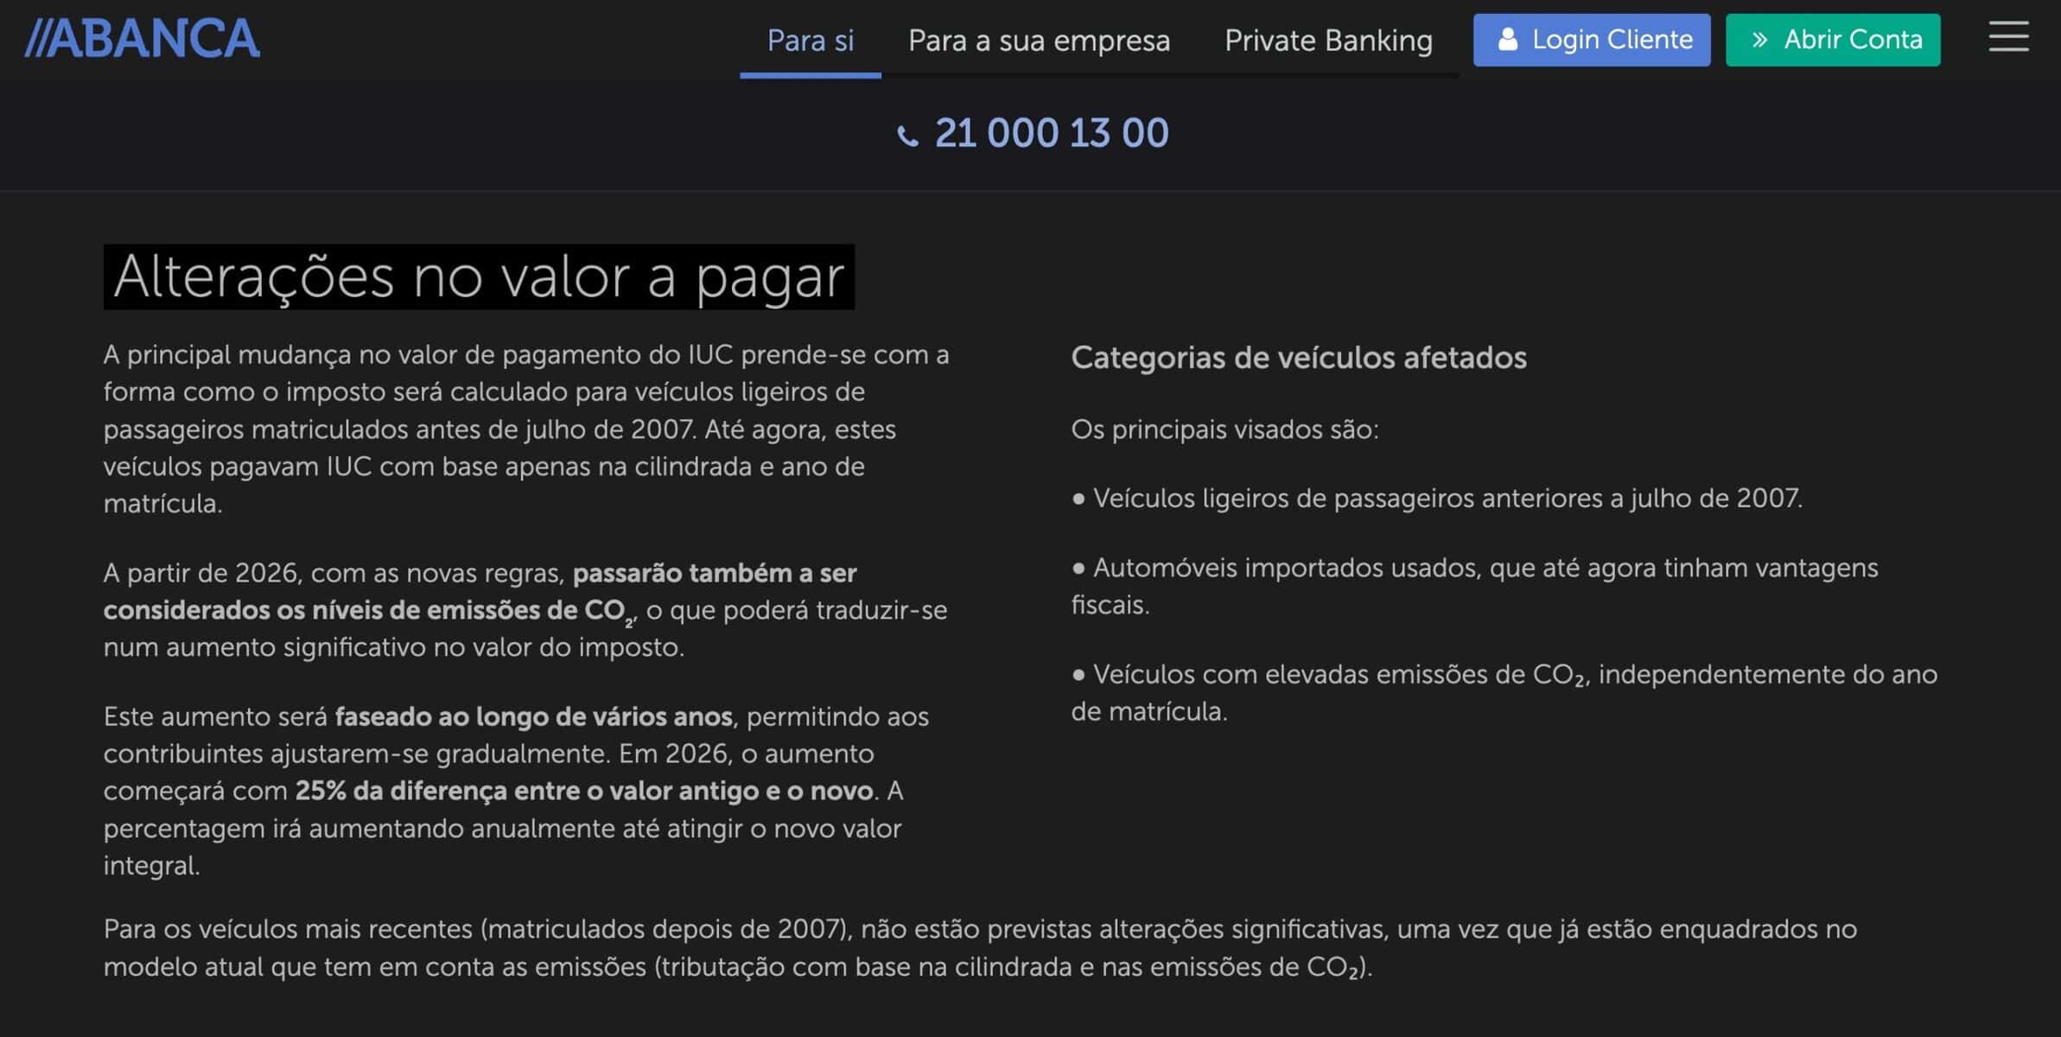Click the double chevron icon in Abrir Conta
The width and height of the screenshot is (2061, 1037).
click(1759, 40)
